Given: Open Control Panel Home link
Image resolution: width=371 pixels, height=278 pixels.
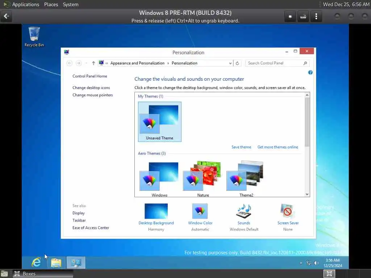Looking at the screenshot, I should coord(90,76).
